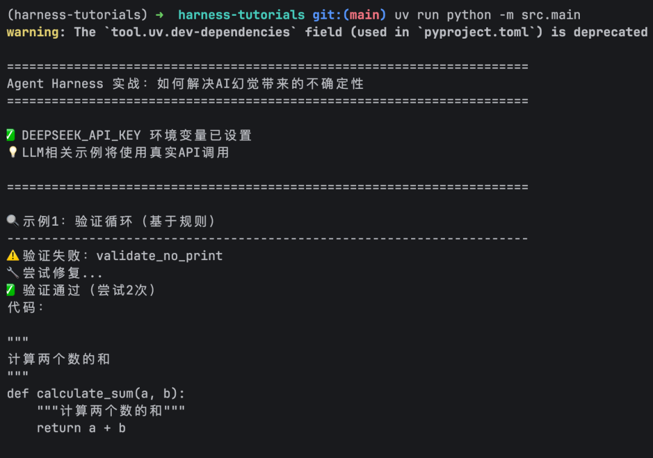Viewport: 653px width, 458px height.
Task: Click the return a + b statement
Action: 81,428
